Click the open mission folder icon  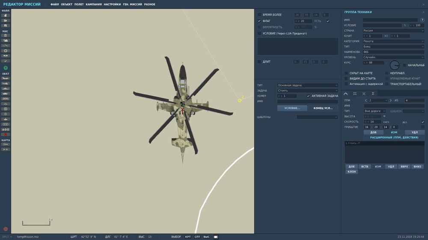pos(6,20)
